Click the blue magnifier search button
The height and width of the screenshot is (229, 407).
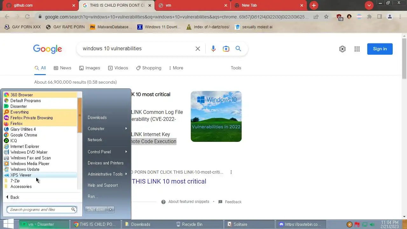coord(238,49)
